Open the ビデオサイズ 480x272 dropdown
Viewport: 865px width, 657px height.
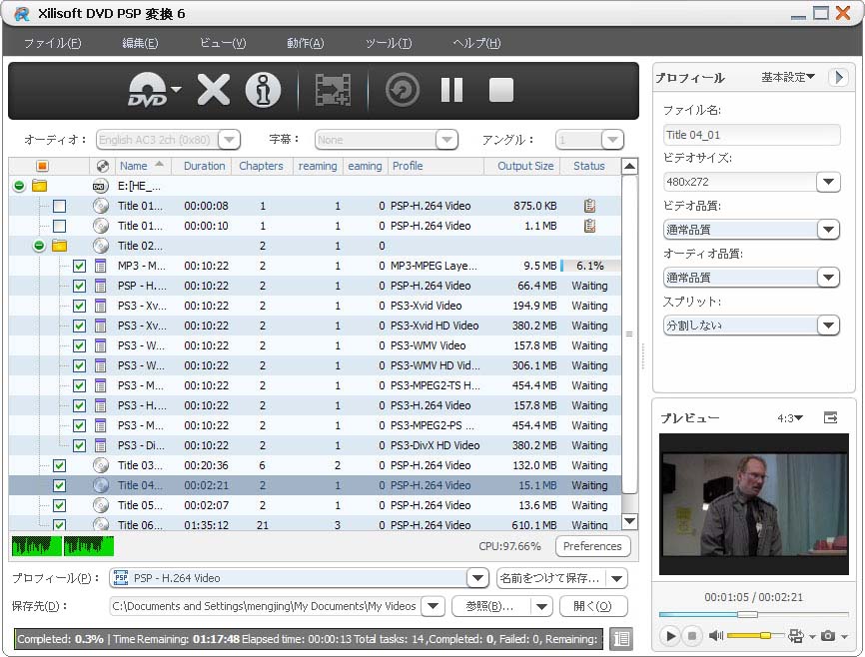click(x=827, y=182)
